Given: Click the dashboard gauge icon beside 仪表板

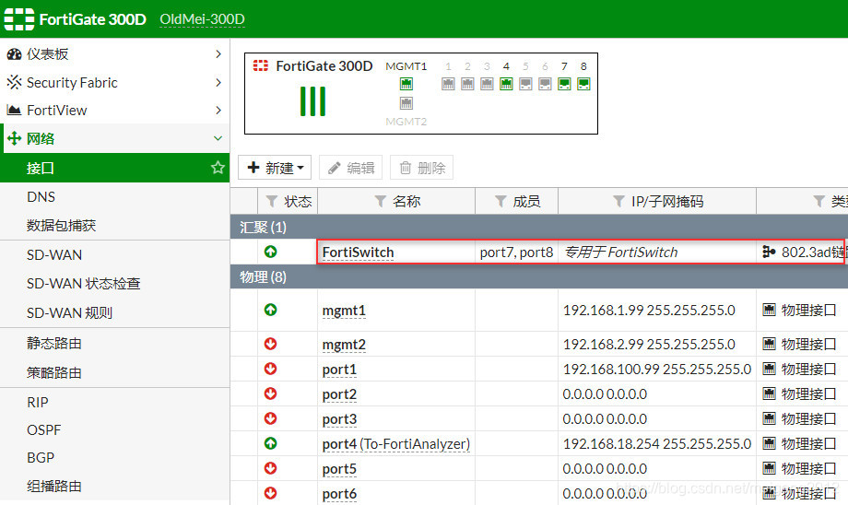Looking at the screenshot, I should [14, 54].
